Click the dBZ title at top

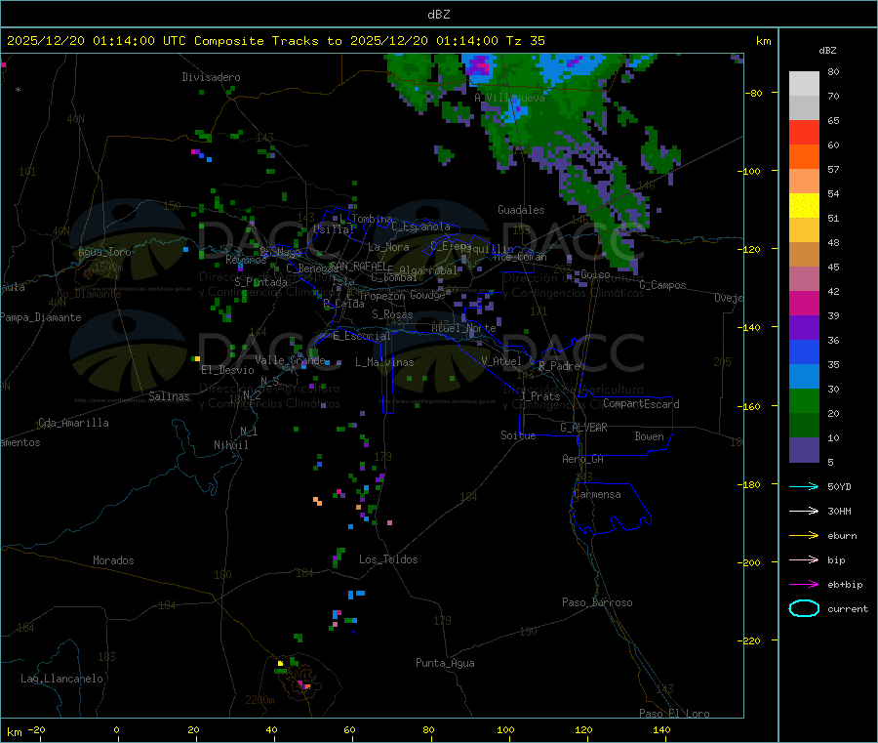[x=438, y=14]
